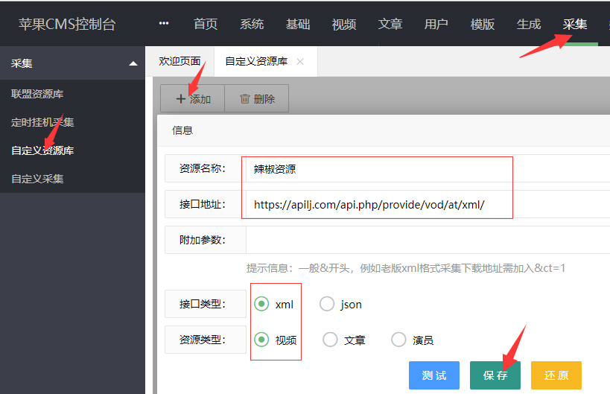Select the xml interface type

[x=261, y=304]
